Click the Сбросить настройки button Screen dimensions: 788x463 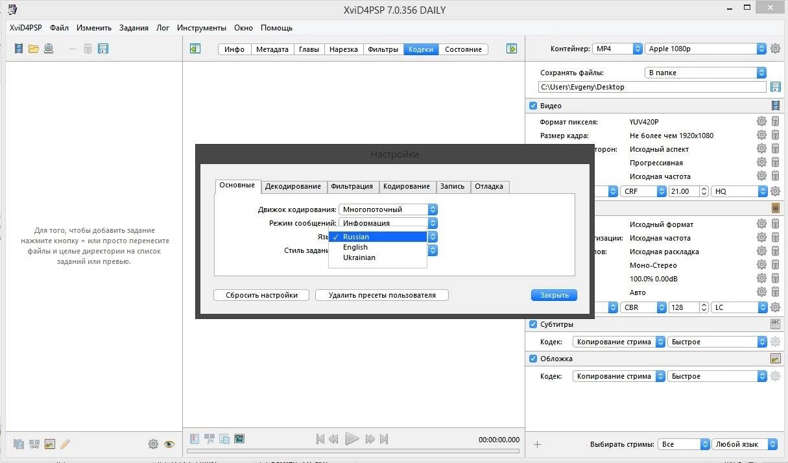262,295
